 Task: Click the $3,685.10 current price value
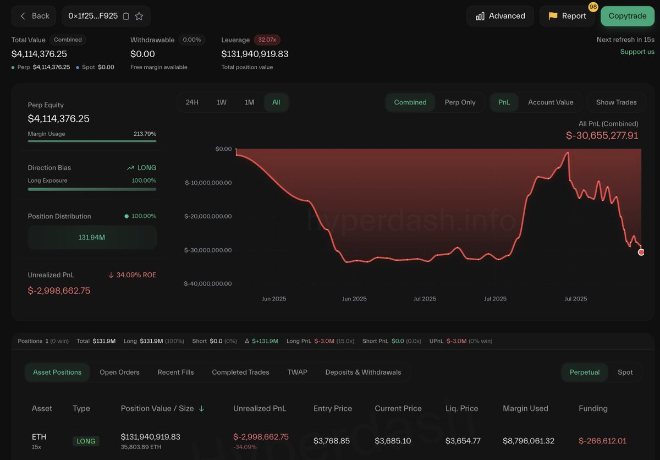pos(393,441)
